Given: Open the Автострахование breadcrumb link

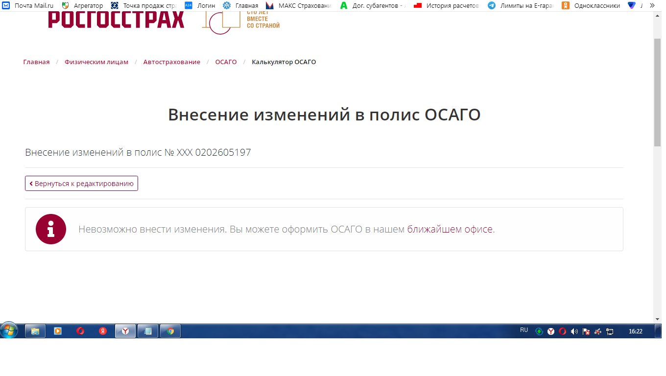Looking at the screenshot, I should tap(171, 62).
